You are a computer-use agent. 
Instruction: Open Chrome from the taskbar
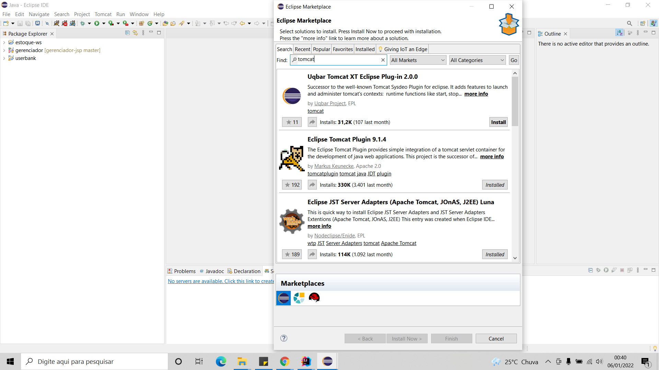[x=285, y=361]
